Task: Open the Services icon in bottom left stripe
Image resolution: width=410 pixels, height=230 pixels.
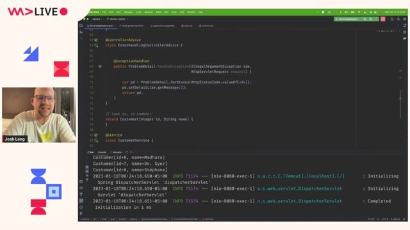Action: (x=81, y=188)
